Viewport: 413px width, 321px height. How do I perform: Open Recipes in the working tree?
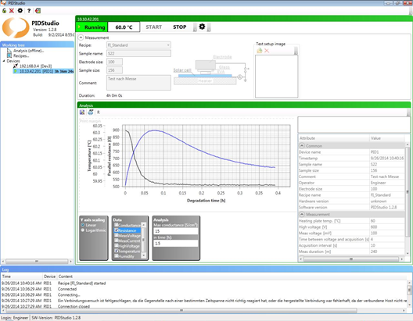[x=21, y=55]
